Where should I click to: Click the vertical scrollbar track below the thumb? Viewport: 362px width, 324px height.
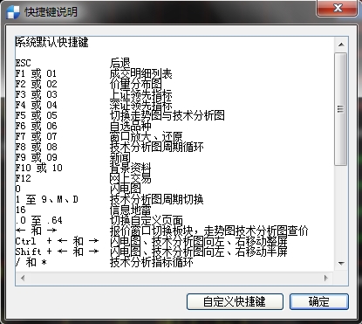341,211
